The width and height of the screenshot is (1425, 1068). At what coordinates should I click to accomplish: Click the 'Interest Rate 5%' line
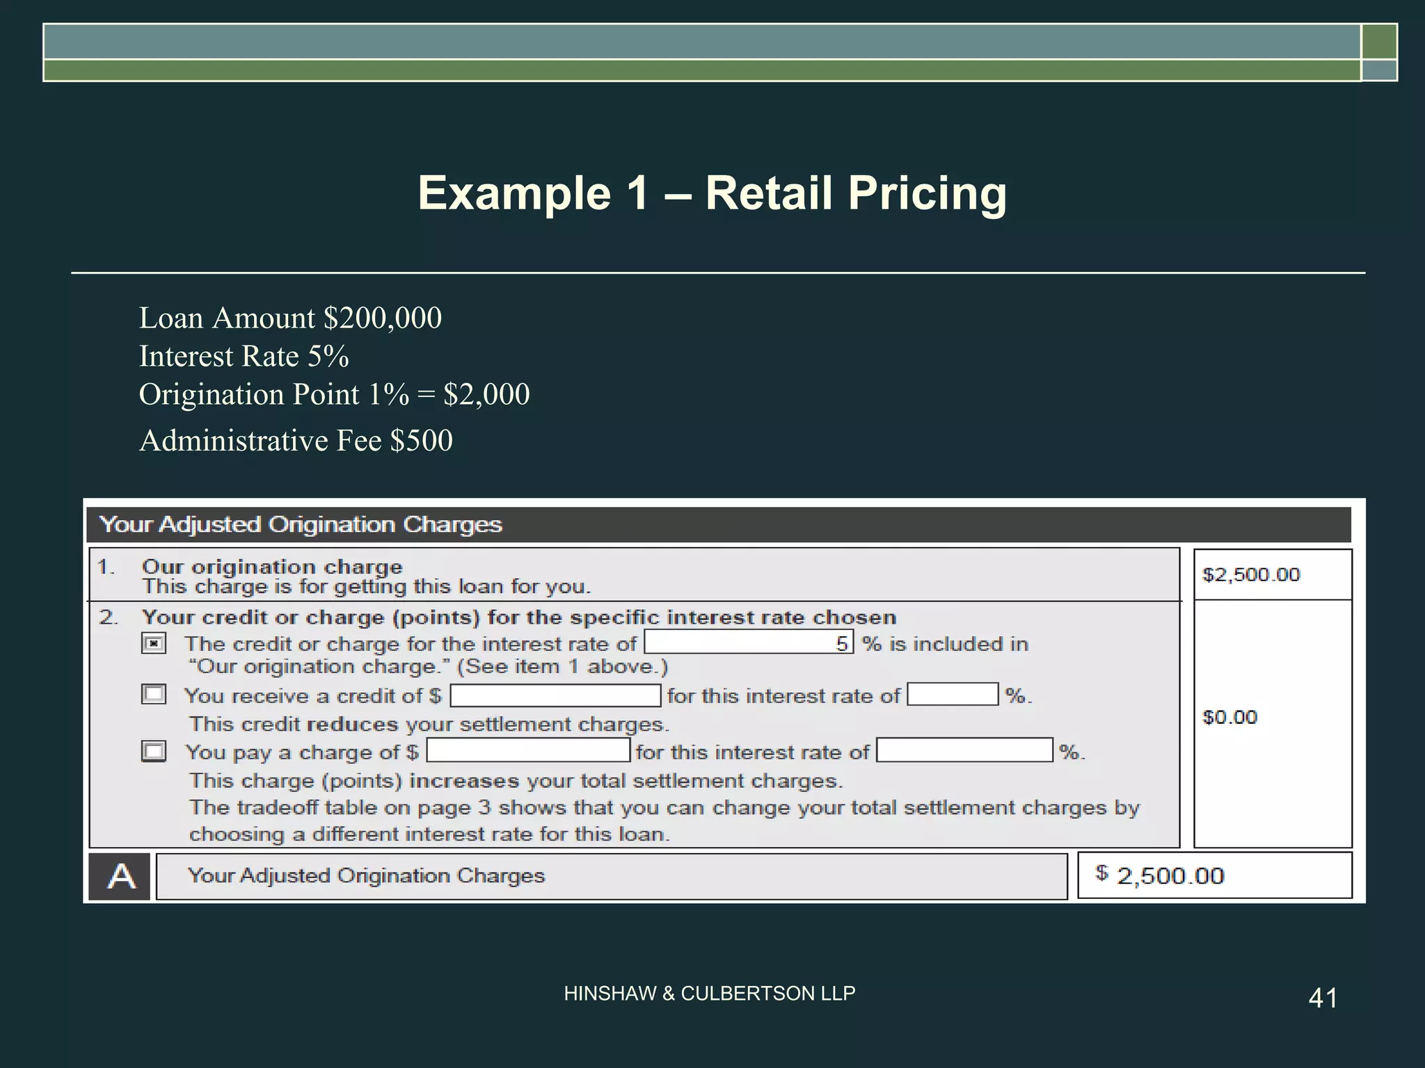244,356
